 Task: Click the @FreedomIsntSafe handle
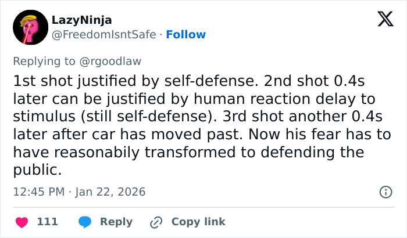pyautogui.click(x=103, y=35)
